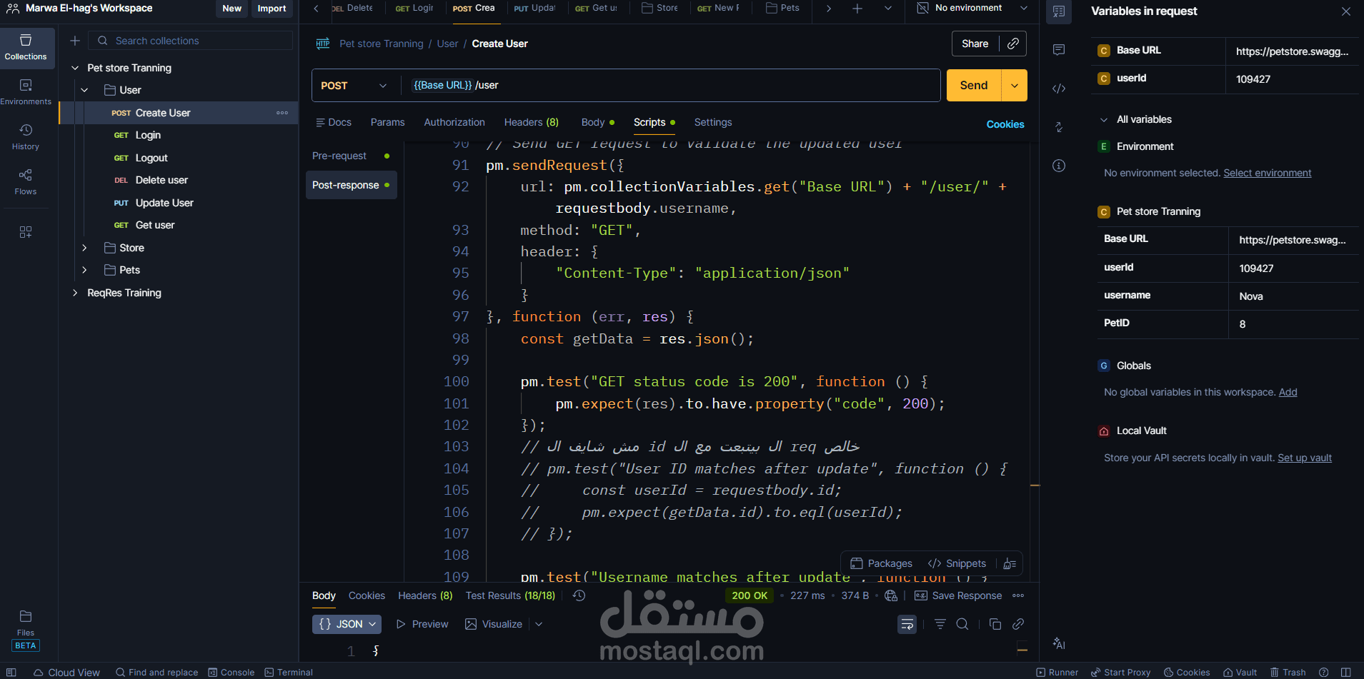Open the HTTP method POST dropdown

[x=354, y=86]
